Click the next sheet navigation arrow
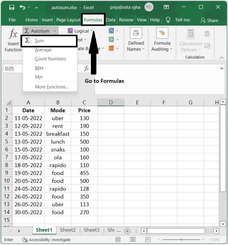Screen dimensions: 228x245 [x=19, y=231]
